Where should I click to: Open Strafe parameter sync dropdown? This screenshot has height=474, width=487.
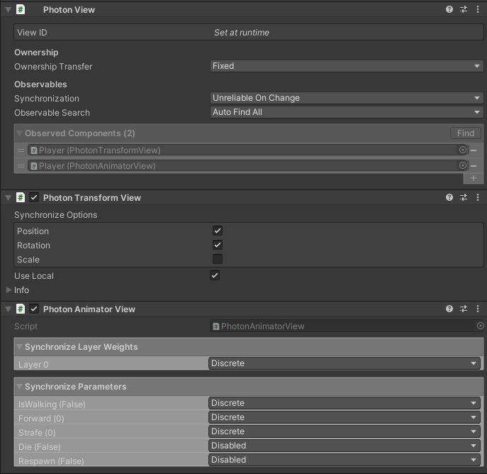point(345,431)
